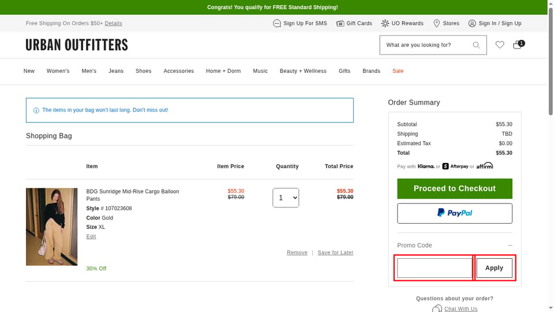Click the BDG Sunridge Cargo Balloon Pants title
This screenshot has height=312, width=554.
(x=133, y=195)
